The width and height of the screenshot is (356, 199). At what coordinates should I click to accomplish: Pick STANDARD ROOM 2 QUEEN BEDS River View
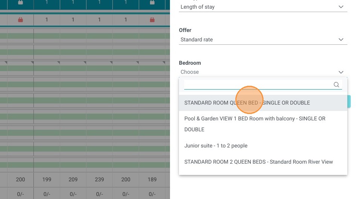point(263,162)
